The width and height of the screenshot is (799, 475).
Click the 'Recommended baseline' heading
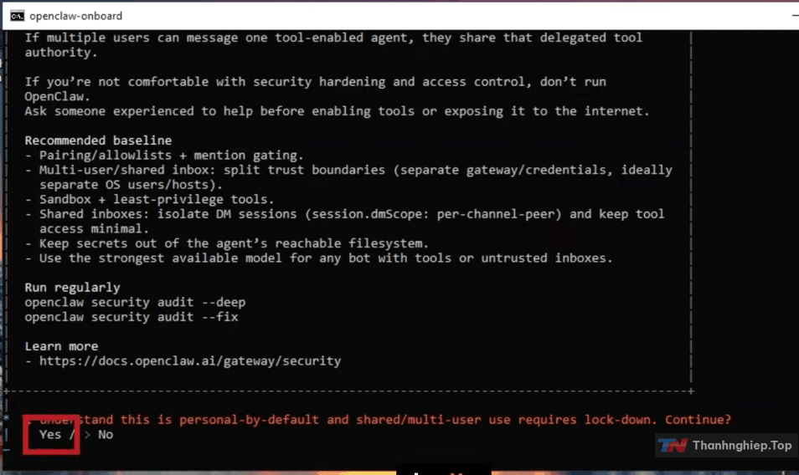98,140
